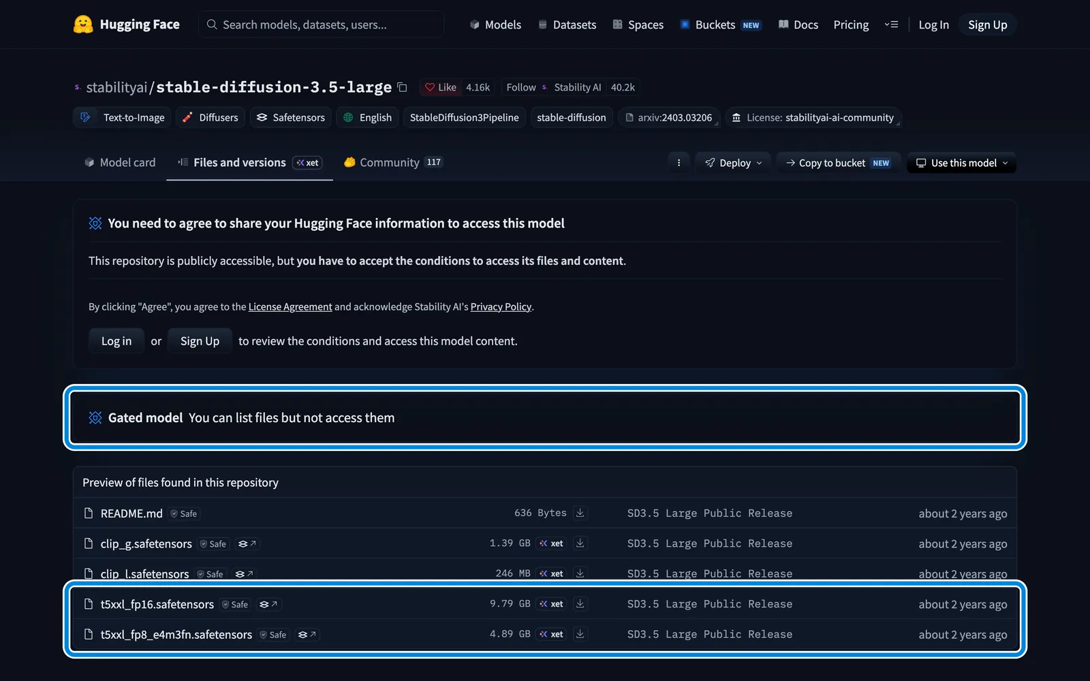Screen dimensions: 1090x681
Task: Open safetensors viewer icon for t5xxl_fp8_e4m3fn.safetensors
Action: (307, 635)
